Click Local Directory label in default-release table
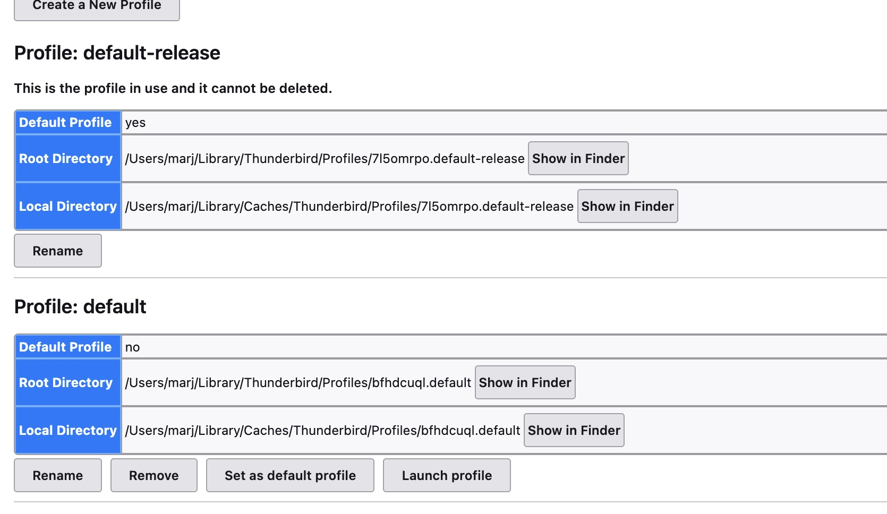The image size is (887, 514). (x=68, y=206)
